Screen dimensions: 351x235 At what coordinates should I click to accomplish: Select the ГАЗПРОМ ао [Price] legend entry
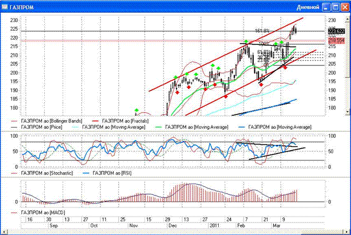click(x=37, y=127)
